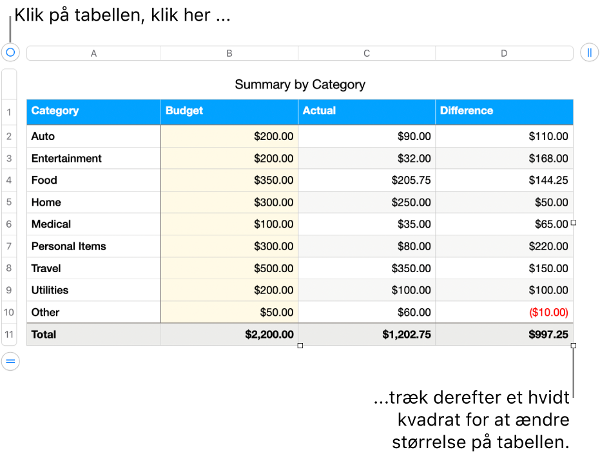600x463 pixels.
Task: Click the Summary by Category title
Action: coord(300,84)
